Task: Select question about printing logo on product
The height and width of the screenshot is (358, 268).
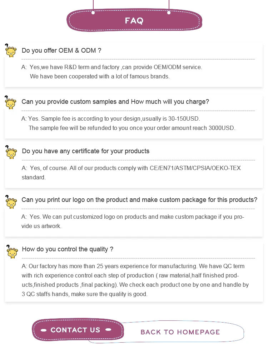Action: (139, 200)
